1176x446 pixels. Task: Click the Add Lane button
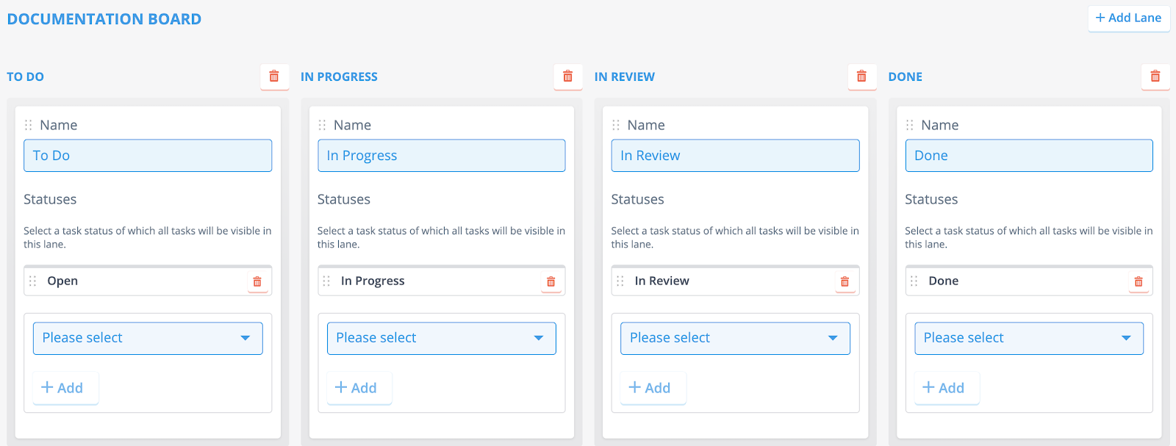(x=1128, y=18)
